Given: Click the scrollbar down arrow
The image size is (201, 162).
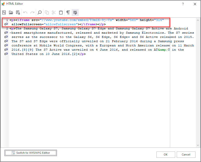Looking at the screenshot, I should (198, 145).
